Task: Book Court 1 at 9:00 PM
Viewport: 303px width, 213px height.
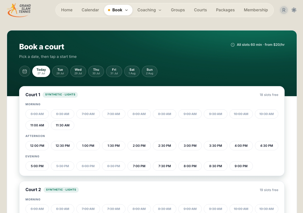Action: (x=241, y=166)
